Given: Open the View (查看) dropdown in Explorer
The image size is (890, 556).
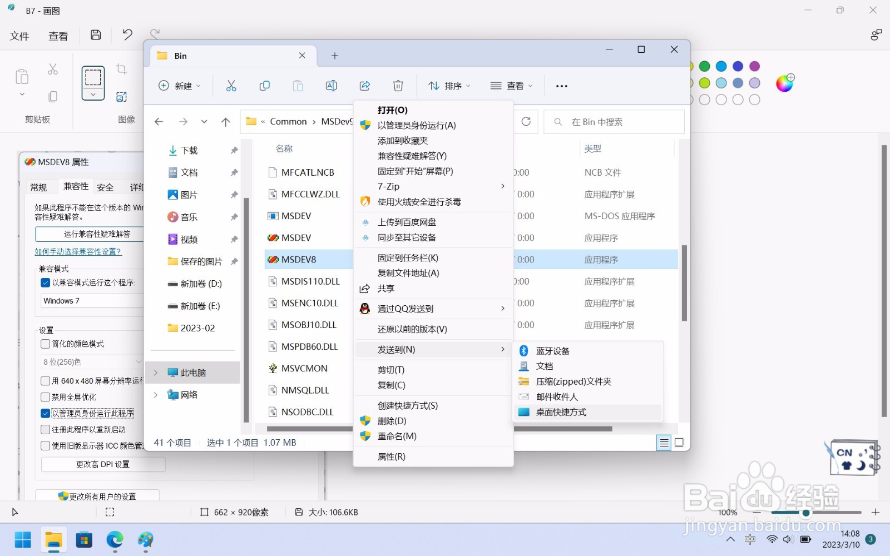Looking at the screenshot, I should pos(511,86).
